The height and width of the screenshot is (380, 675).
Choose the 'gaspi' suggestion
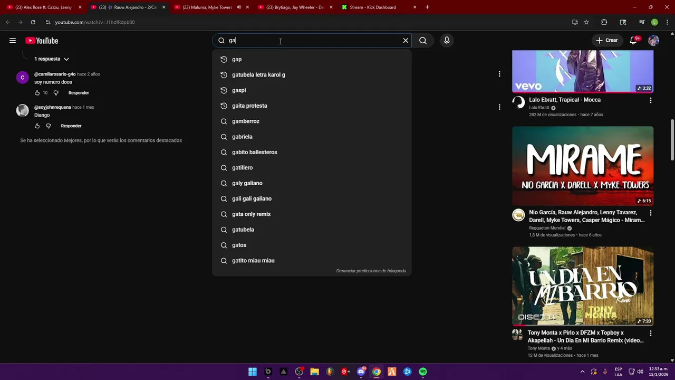312,90
